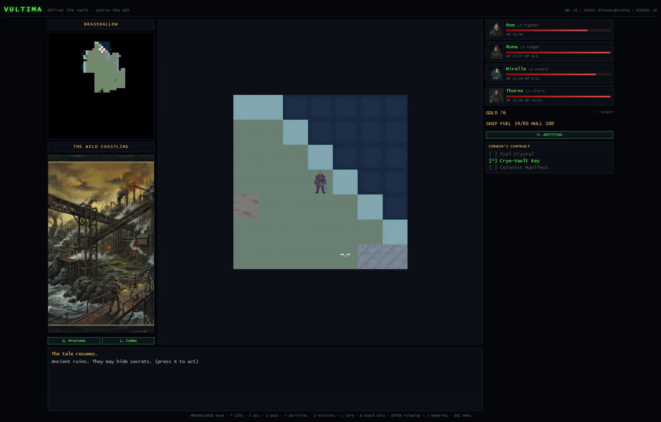Click the GOLD 76 readout
661x422 pixels.
point(496,113)
